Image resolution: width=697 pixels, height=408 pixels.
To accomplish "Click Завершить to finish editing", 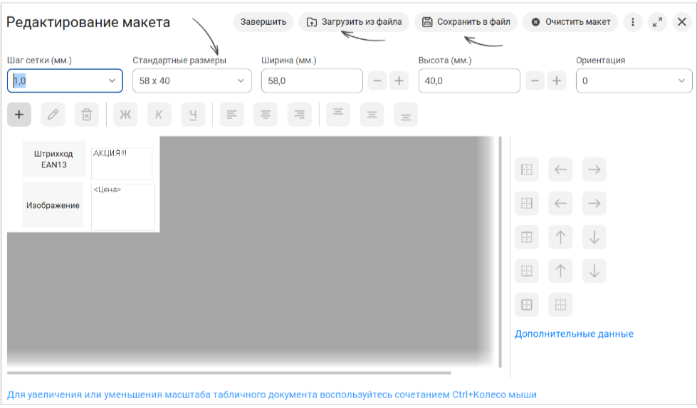I will [263, 22].
